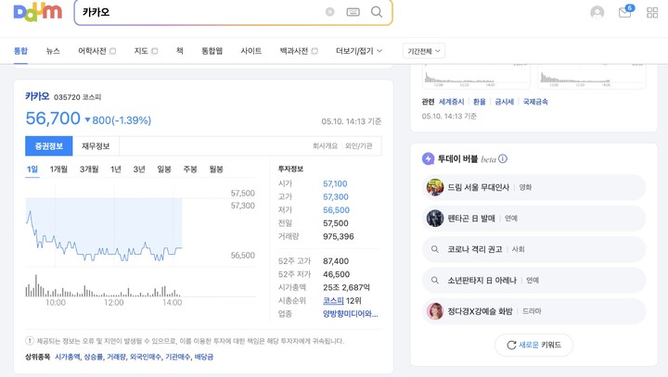
Task: Click the 56,700 current price
Action: coord(53,119)
